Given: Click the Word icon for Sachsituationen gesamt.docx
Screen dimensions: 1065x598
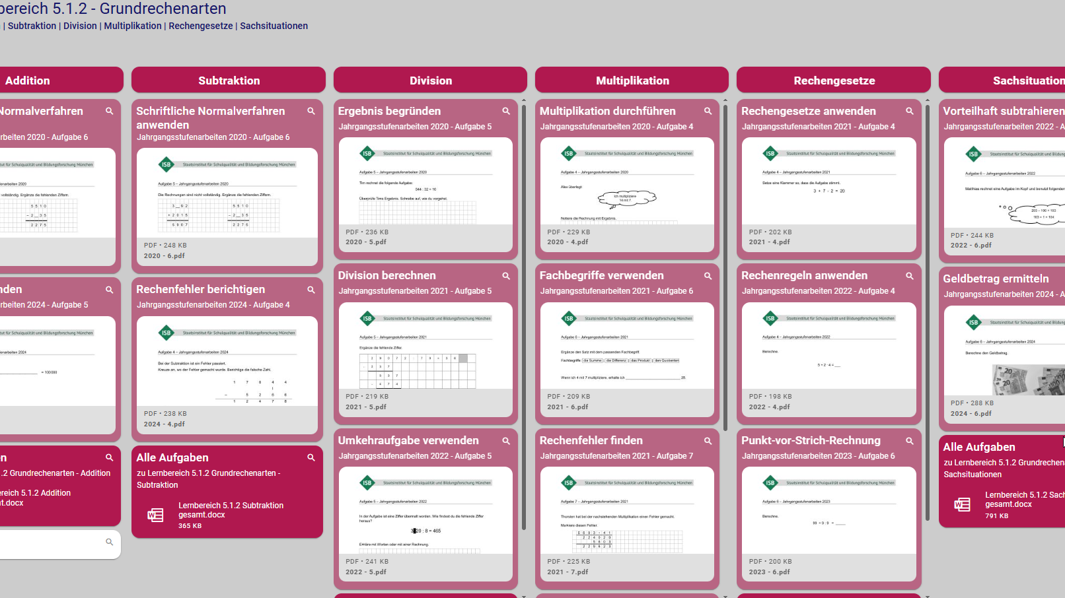Looking at the screenshot, I should pos(961,504).
